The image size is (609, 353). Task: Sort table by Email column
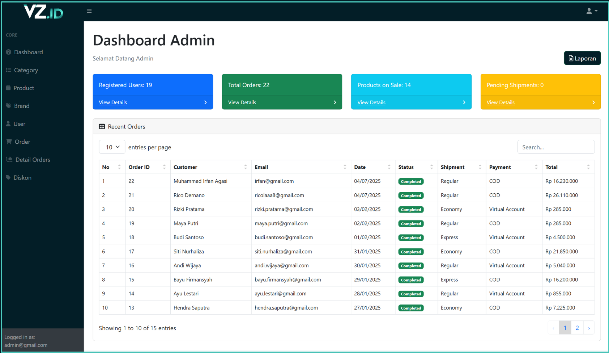click(x=301, y=167)
